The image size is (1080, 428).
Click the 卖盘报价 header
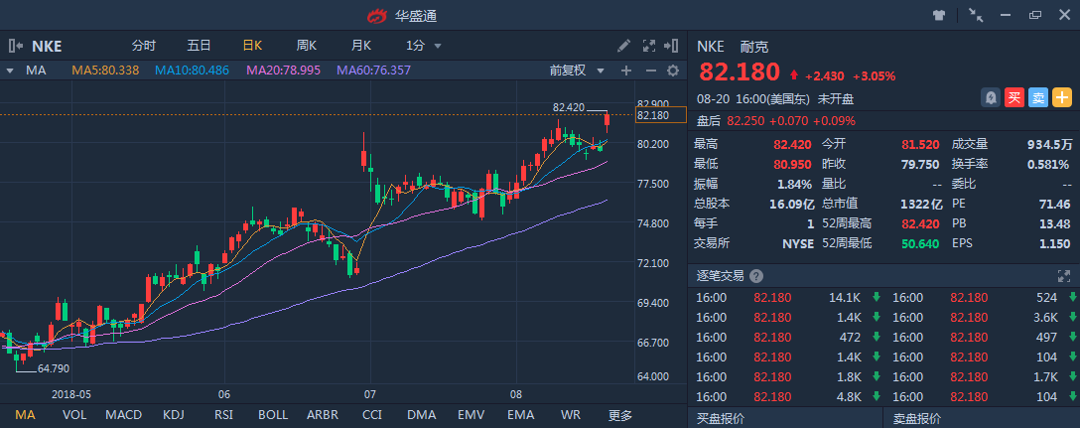pyautogui.click(x=917, y=418)
